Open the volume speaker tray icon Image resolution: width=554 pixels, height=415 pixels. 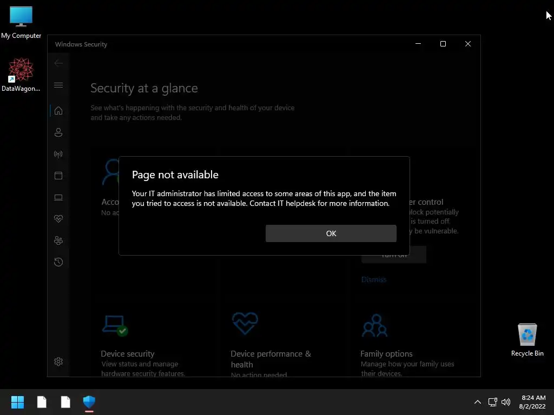(x=506, y=402)
